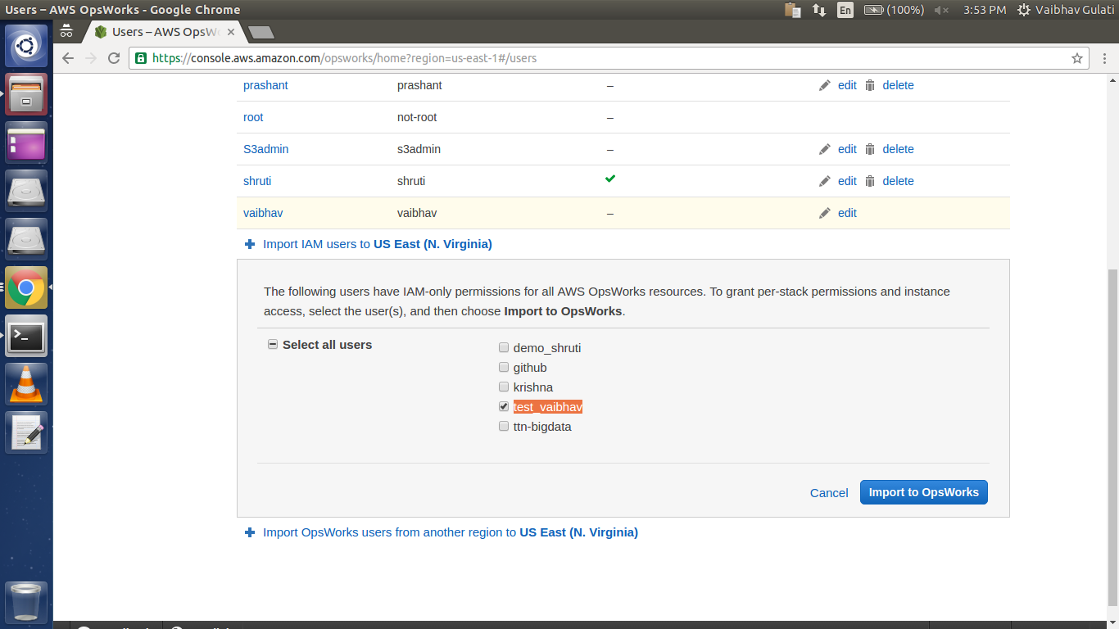Cancel the IAM user import

point(829,493)
